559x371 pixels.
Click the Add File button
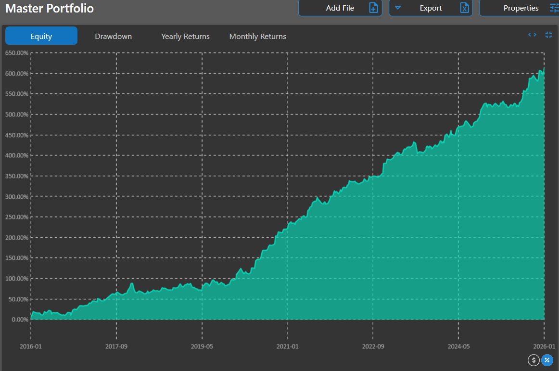click(x=340, y=8)
